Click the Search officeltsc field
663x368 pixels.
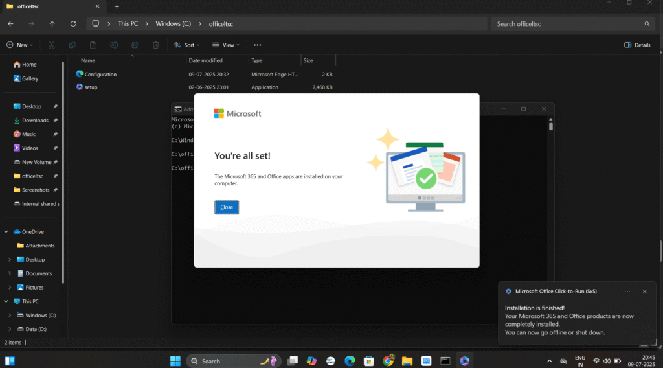point(573,24)
